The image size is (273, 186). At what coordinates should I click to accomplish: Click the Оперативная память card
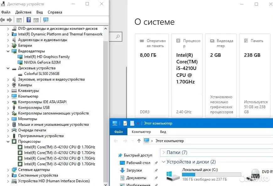[x=152, y=76]
